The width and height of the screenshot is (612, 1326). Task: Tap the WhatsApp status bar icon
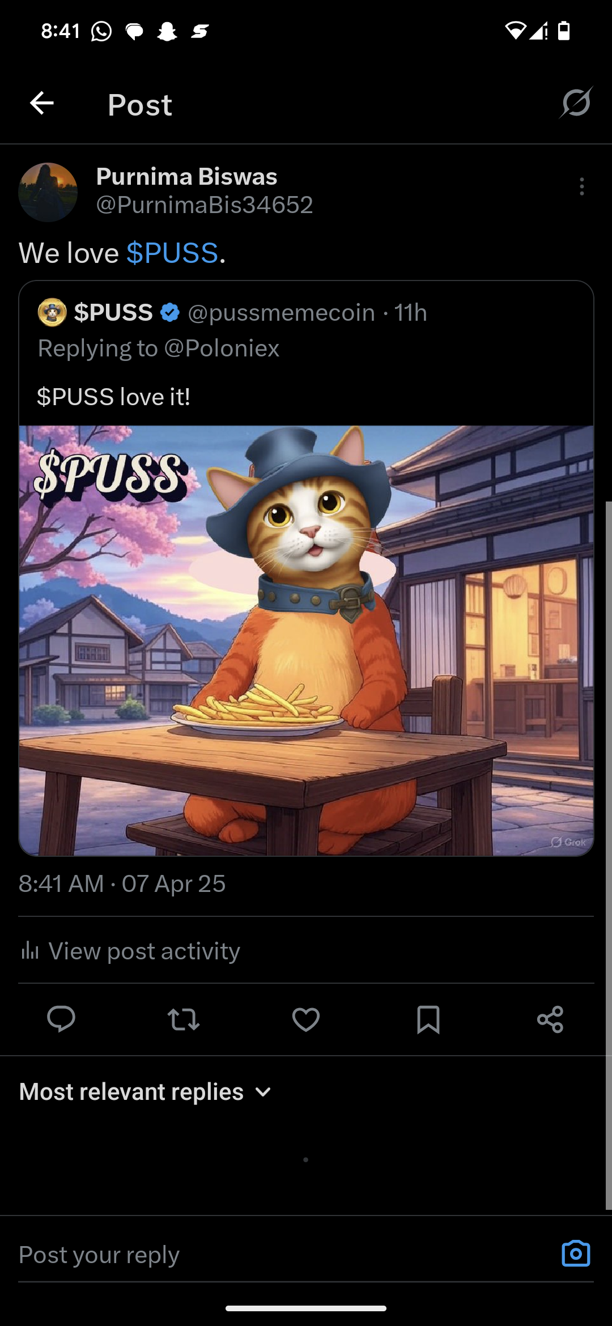101,31
